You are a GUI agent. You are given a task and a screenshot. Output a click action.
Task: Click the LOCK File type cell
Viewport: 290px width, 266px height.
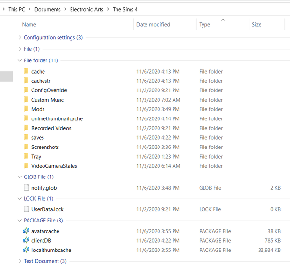pyautogui.click(x=210, y=209)
